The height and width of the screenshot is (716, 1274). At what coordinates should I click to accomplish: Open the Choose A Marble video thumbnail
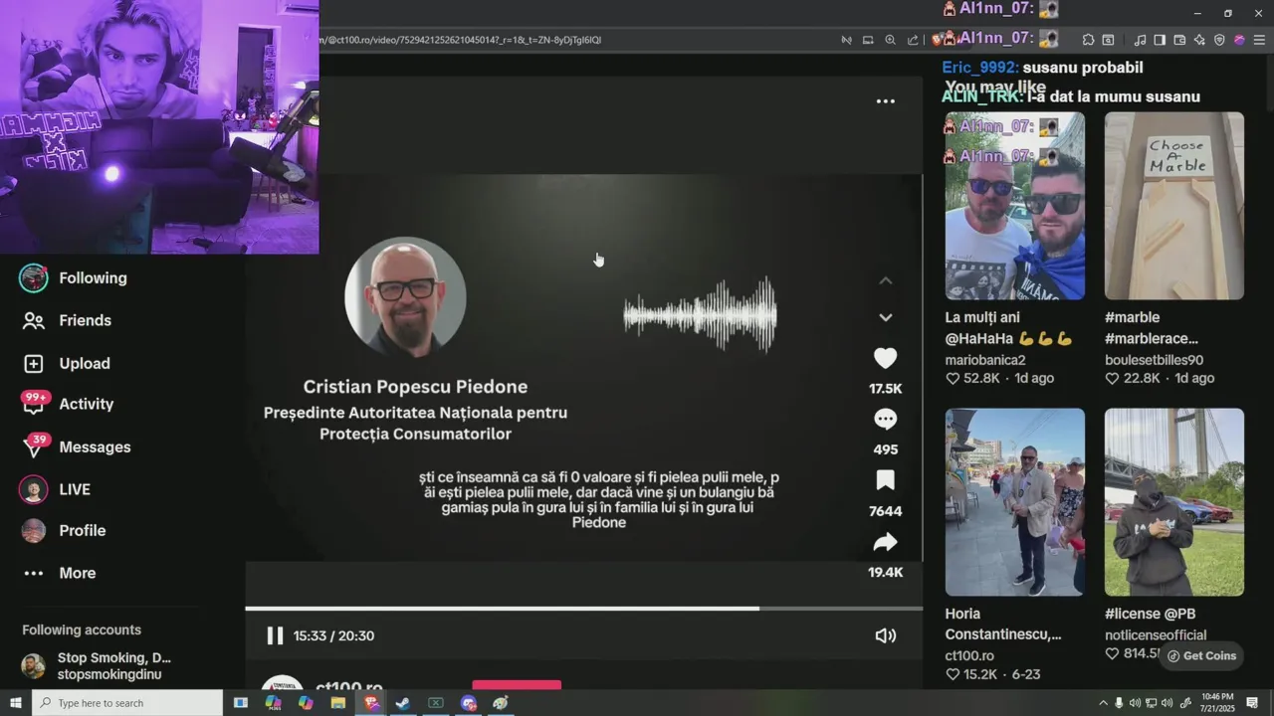(1173, 206)
